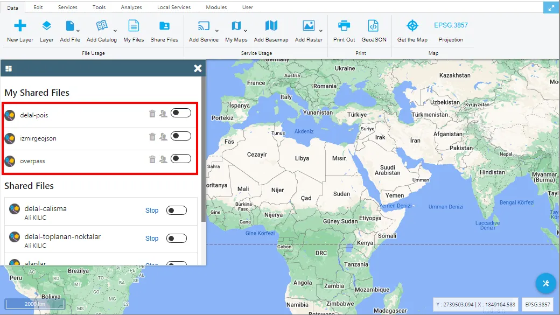
Task: Expand the Add Raster dropdown arrow
Action: point(321,31)
